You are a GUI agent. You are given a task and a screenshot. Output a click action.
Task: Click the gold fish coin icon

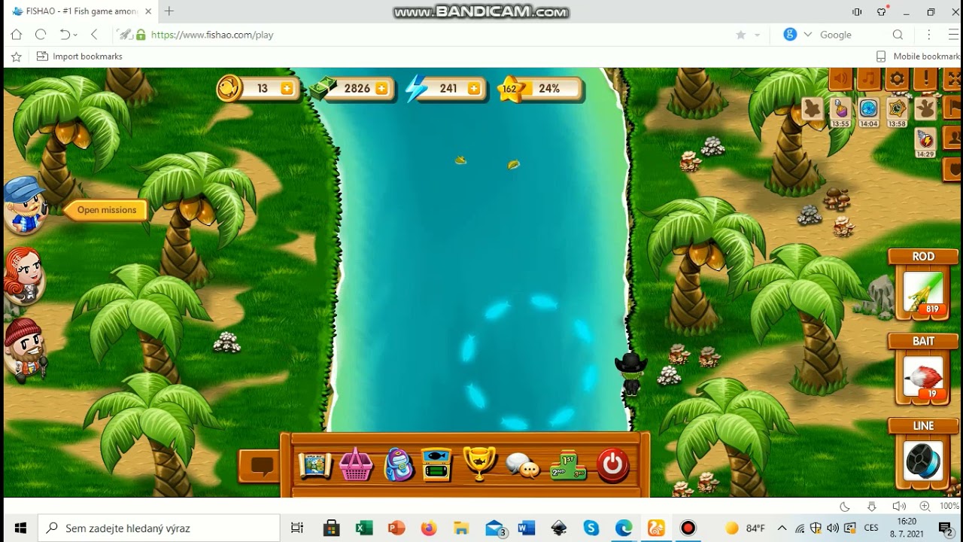pos(229,88)
